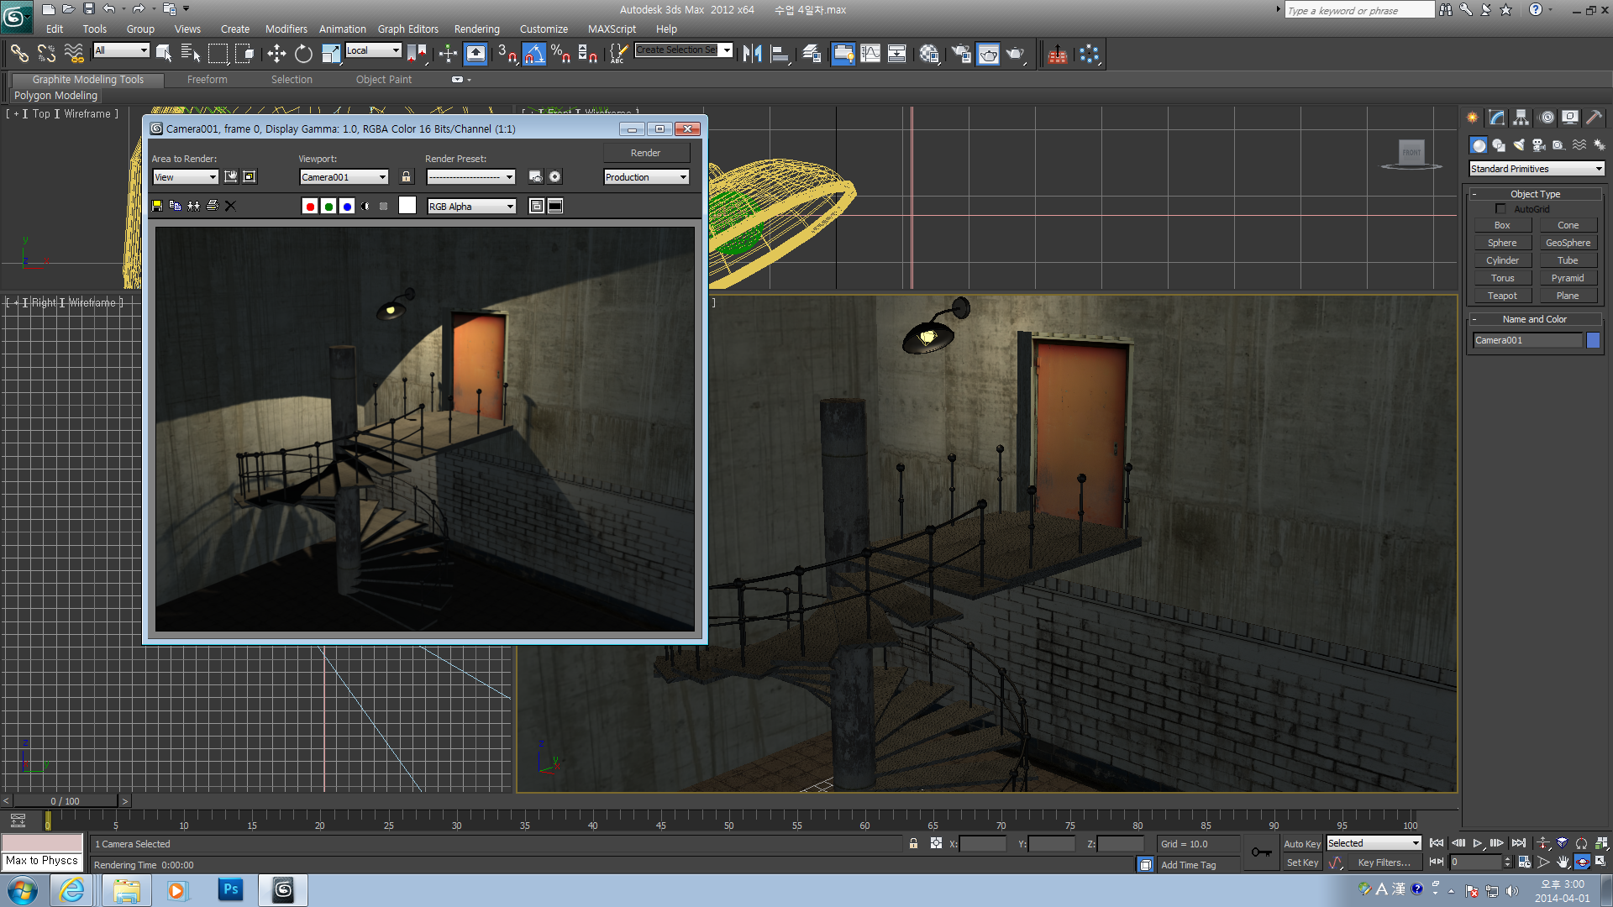Open the Viewport Camera001 dropdown
This screenshot has height=907, width=1613.
click(x=344, y=177)
